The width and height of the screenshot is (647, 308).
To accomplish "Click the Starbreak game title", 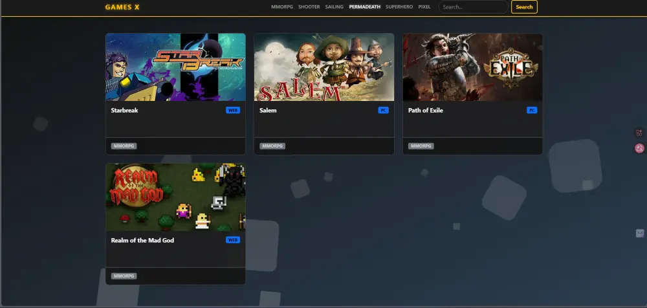I will [x=124, y=110].
